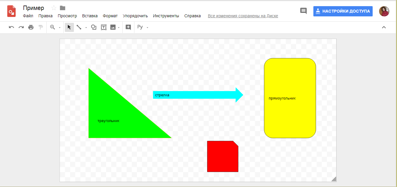Open the Print icon
Viewport: 397px width, 187px height.
click(31, 27)
